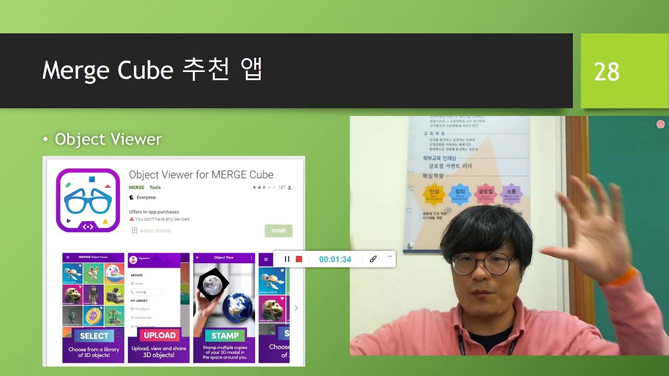Open the MERGE developer link

(136, 187)
